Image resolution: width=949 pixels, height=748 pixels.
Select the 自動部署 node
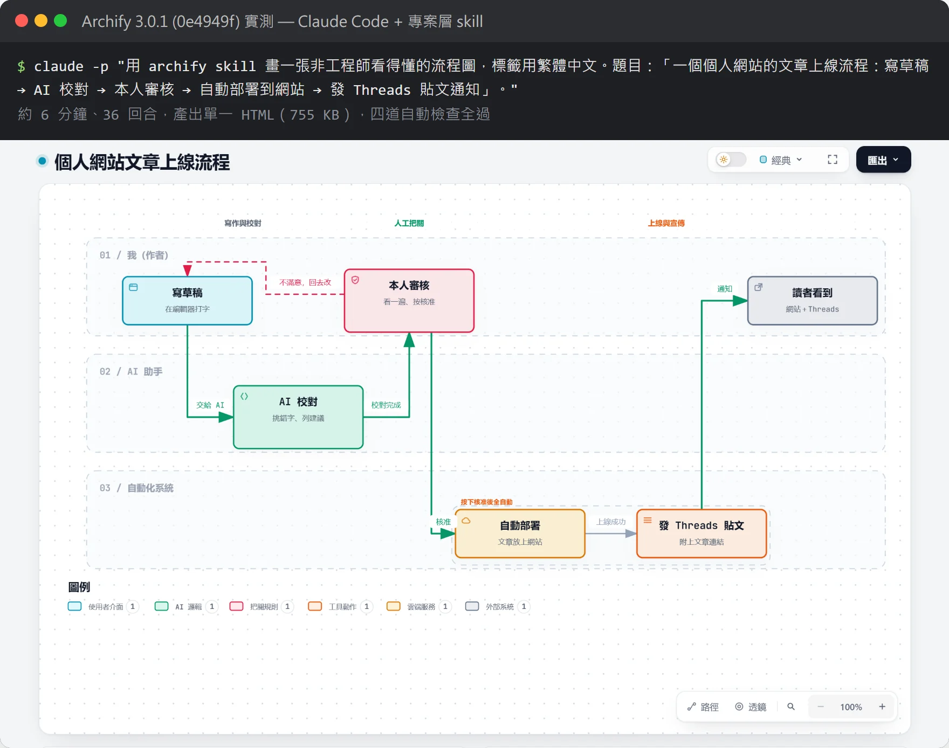click(x=520, y=534)
